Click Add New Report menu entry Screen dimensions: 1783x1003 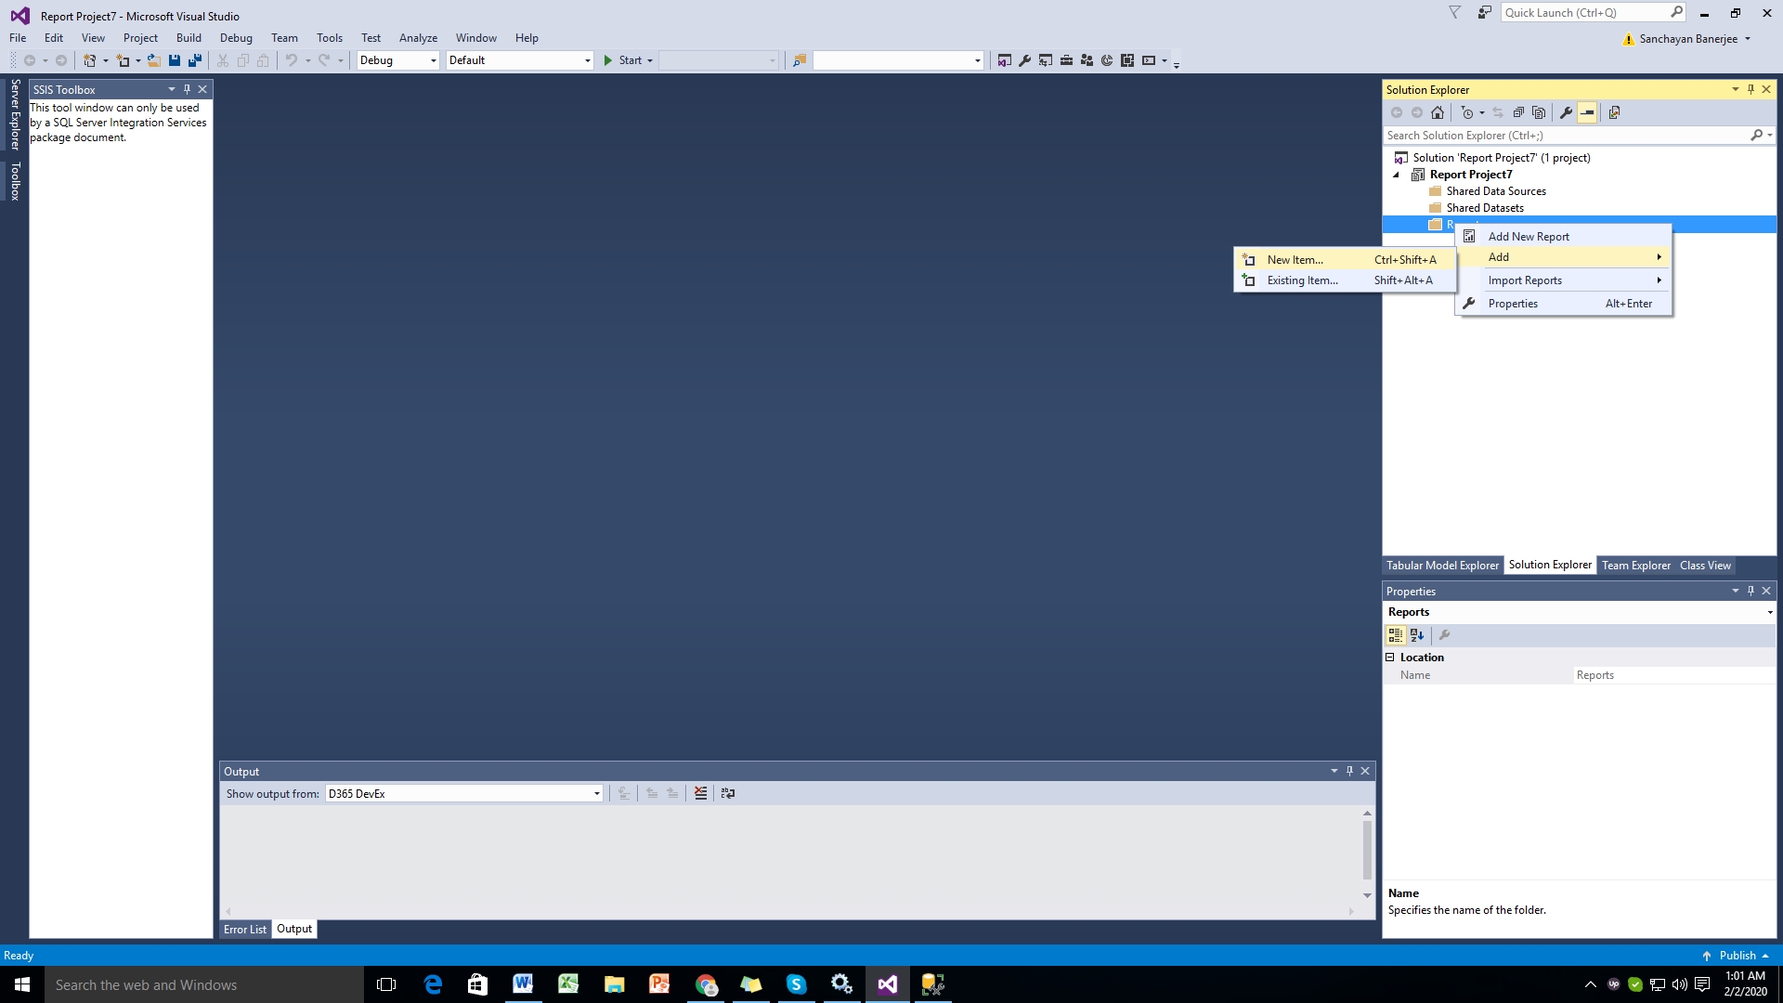pyautogui.click(x=1528, y=237)
